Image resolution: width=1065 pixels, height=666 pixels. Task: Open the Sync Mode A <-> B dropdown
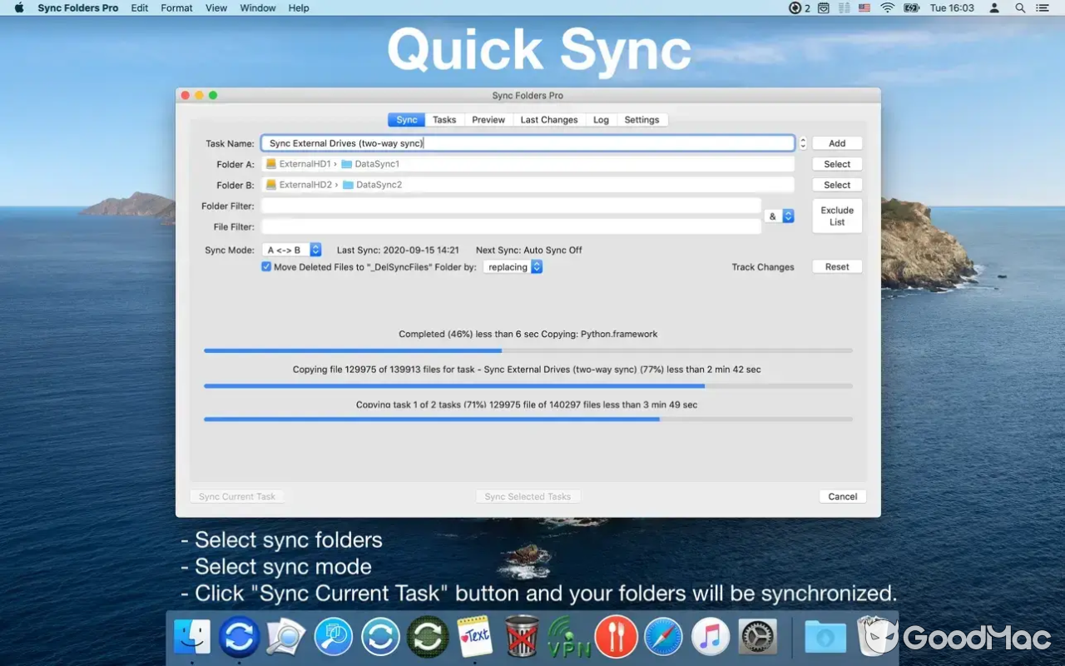(291, 249)
